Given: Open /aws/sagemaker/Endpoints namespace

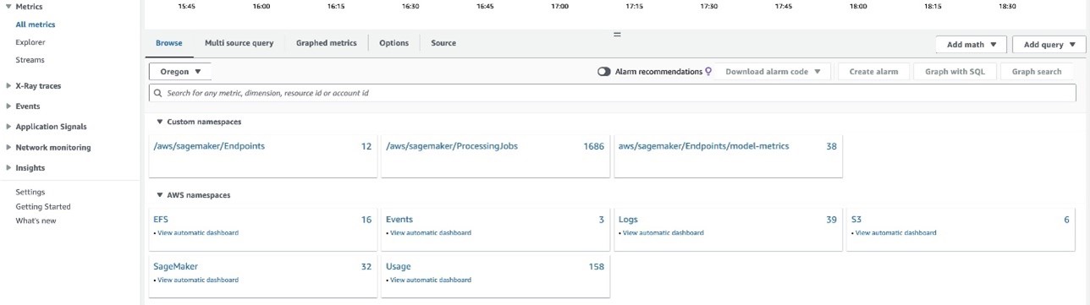Looking at the screenshot, I should coord(209,146).
